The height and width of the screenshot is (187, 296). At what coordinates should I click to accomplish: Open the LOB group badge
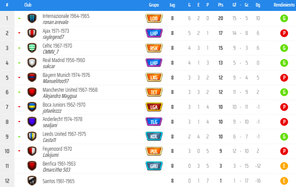(x=154, y=18)
